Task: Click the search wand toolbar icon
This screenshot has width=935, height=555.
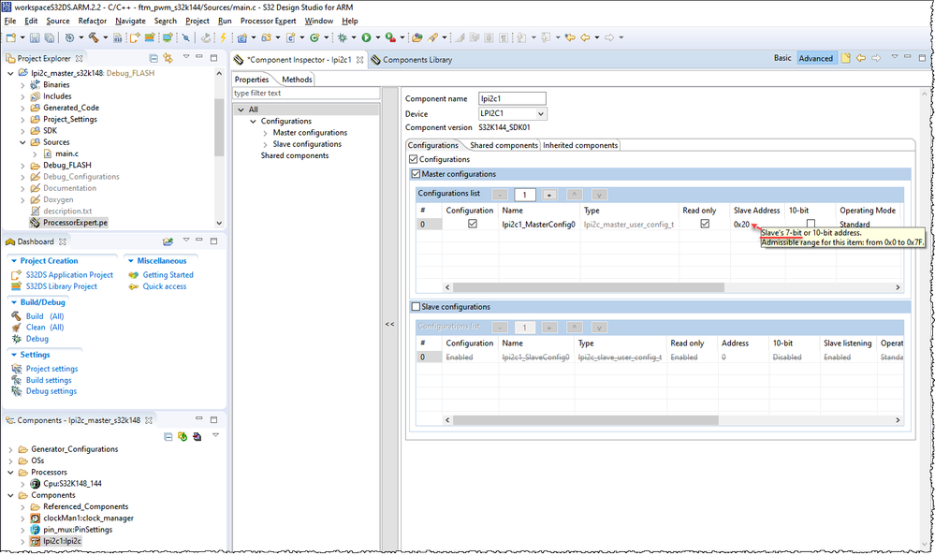Action: [x=432, y=37]
